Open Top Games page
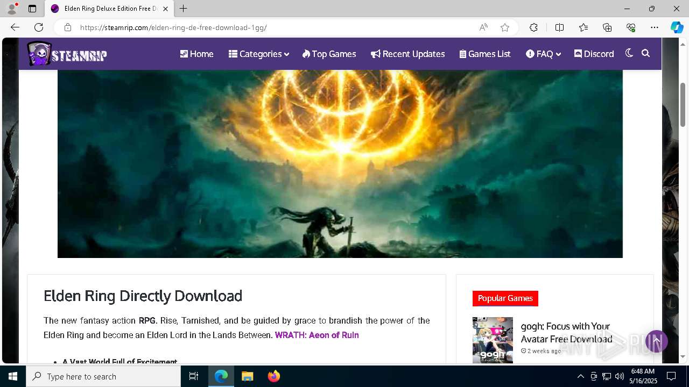This screenshot has height=387, width=689. point(329,54)
